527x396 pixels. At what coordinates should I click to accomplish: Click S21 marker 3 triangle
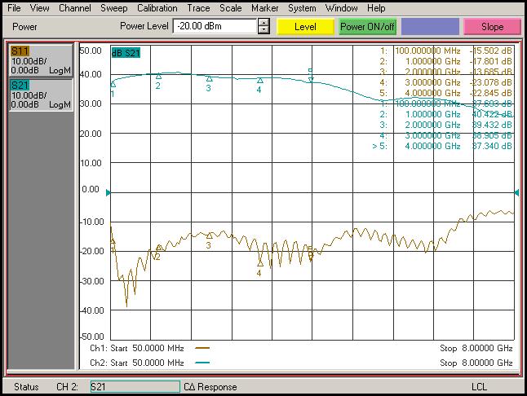tap(209, 78)
